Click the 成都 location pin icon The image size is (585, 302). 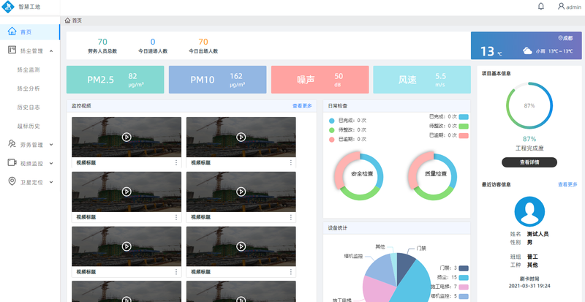(560, 38)
